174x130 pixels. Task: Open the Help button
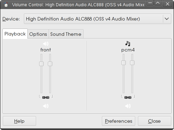(x=19, y=121)
